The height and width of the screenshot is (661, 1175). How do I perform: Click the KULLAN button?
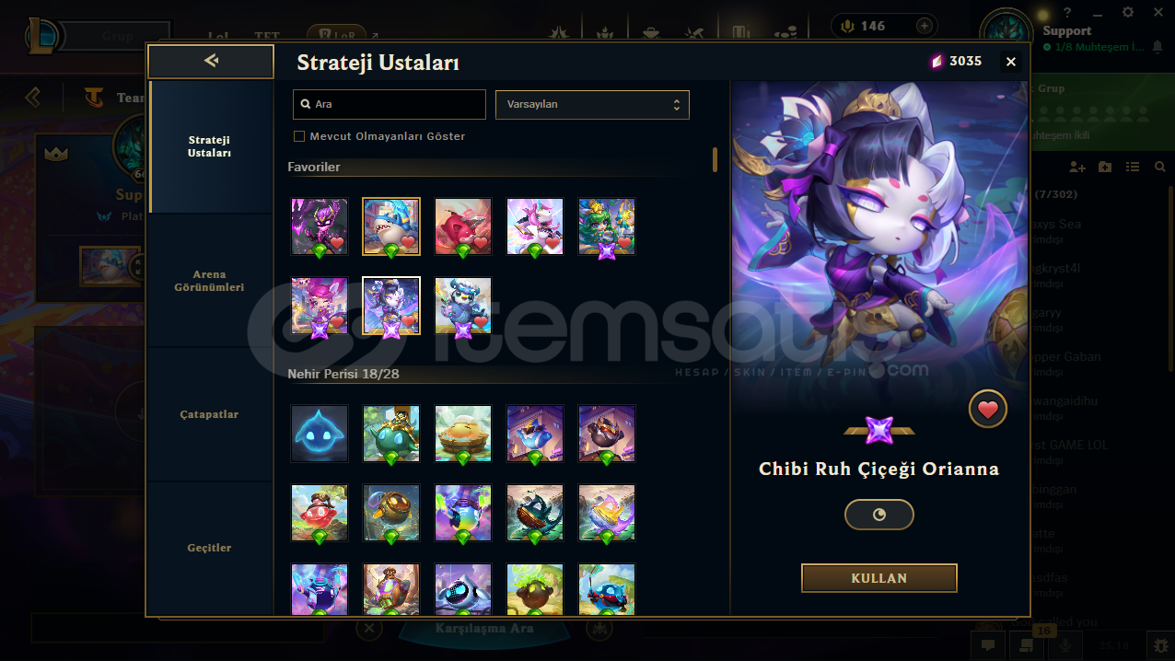point(878,578)
